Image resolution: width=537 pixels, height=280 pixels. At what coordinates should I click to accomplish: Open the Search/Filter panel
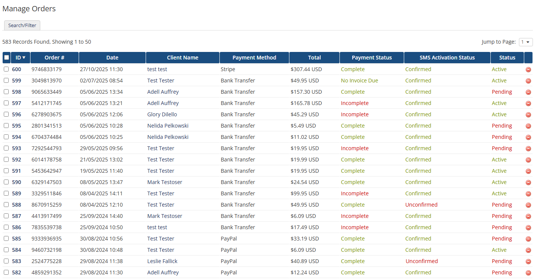(x=22, y=25)
